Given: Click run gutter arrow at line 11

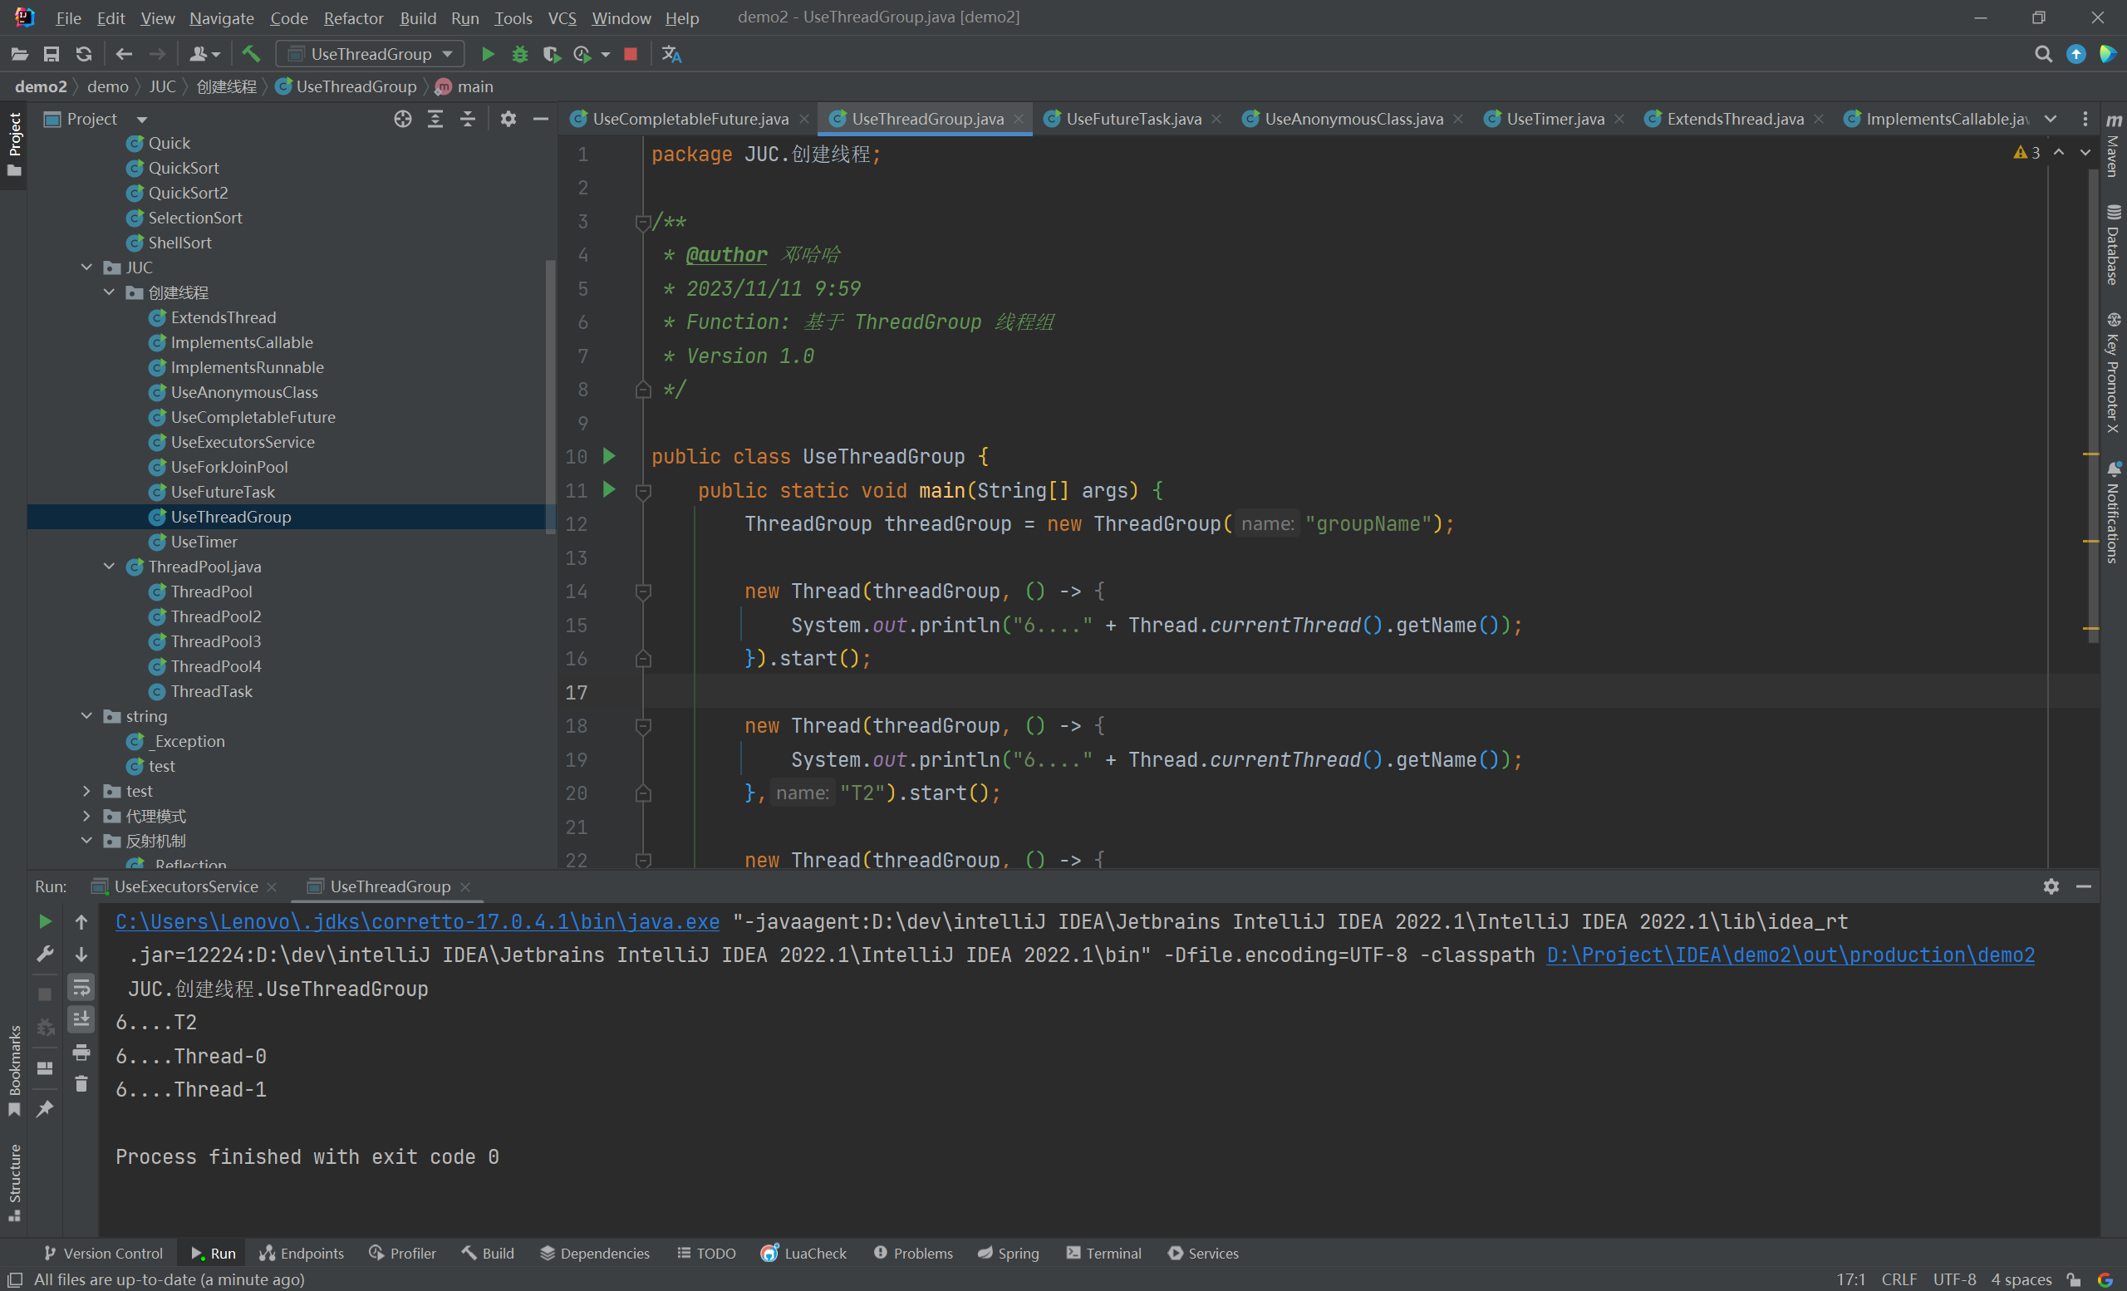Looking at the screenshot, I should (x=610, y=489).
